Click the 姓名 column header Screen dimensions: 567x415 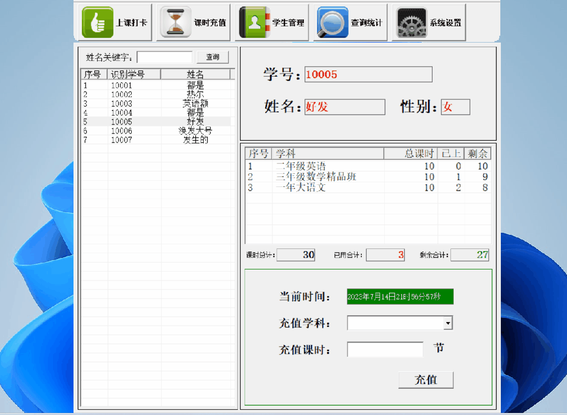point(196,74)
